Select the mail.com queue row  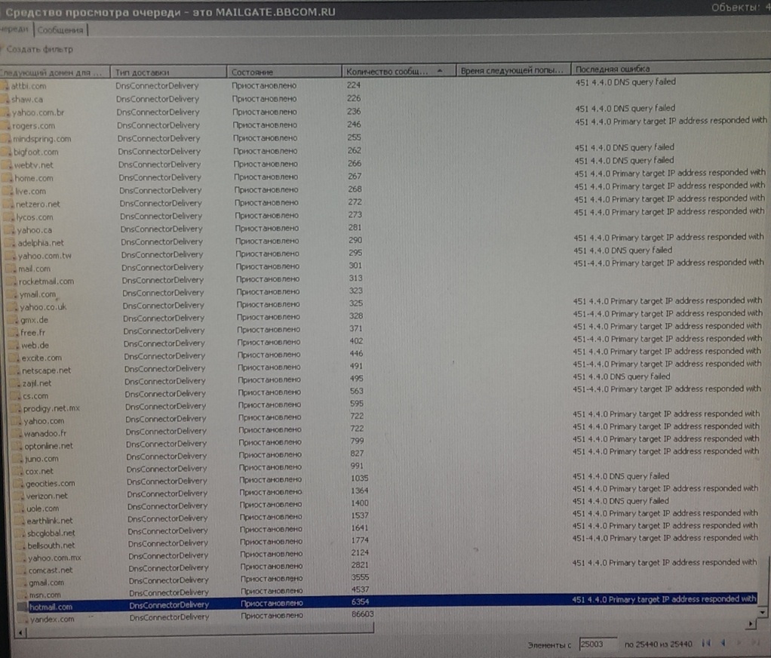click(x=383, y=266)
